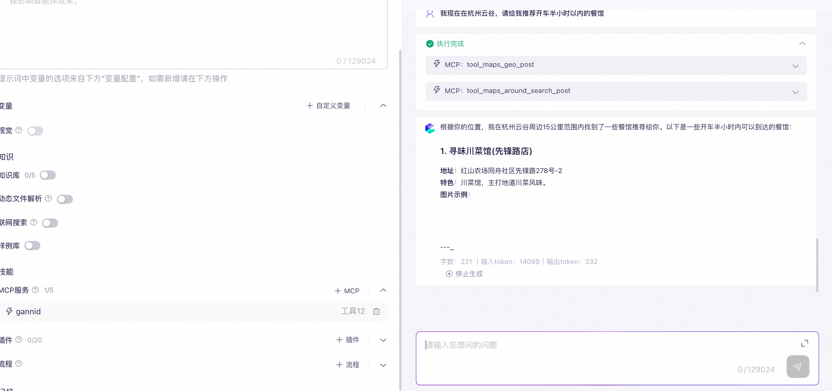
Task: Turn on 联网搜索 switch
Action: 50,223
